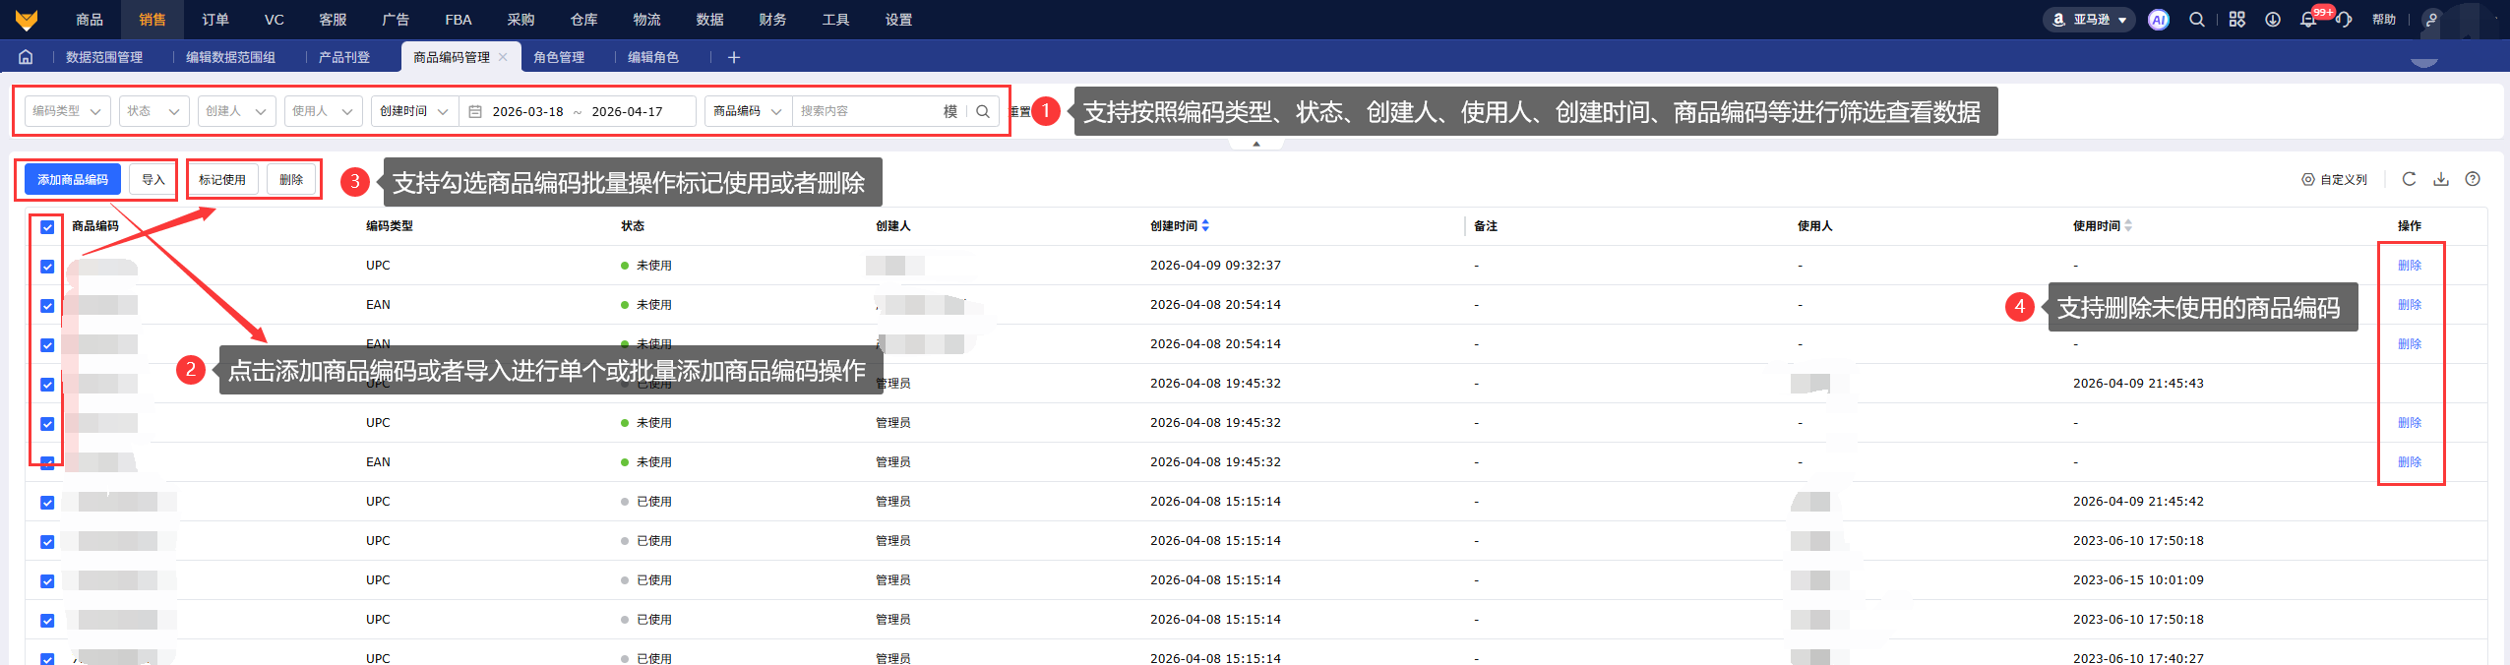2510x665 pixels.
Task: Toggle the select-all checkbox in table header
Action: (47, 227)
